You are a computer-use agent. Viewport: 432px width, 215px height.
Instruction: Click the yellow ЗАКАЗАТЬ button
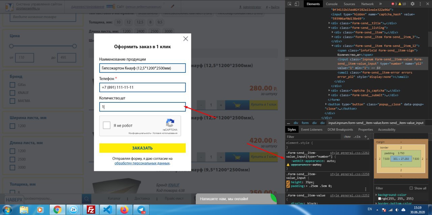click(x=142, y=148)
